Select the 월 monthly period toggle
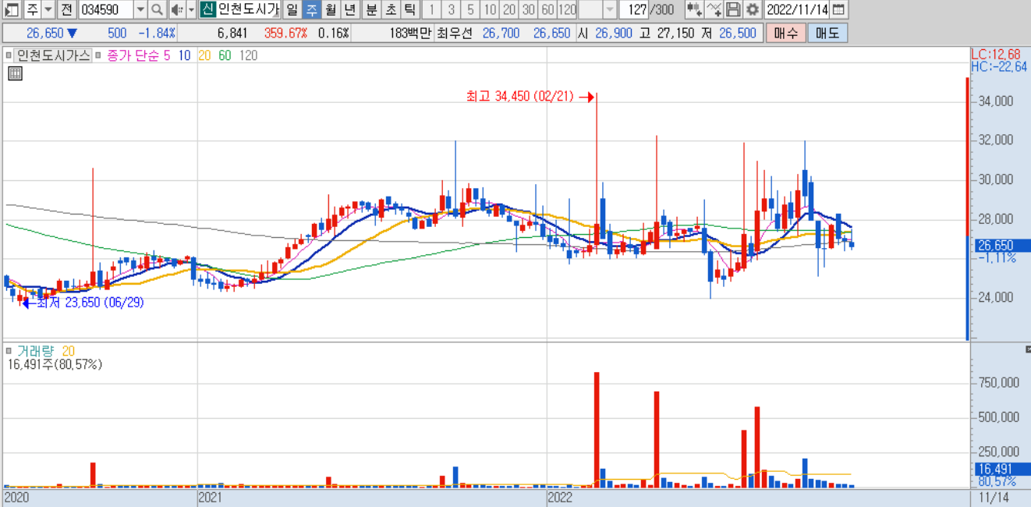The width and height of the screenshot is (1031, 507). click(331, 9)
